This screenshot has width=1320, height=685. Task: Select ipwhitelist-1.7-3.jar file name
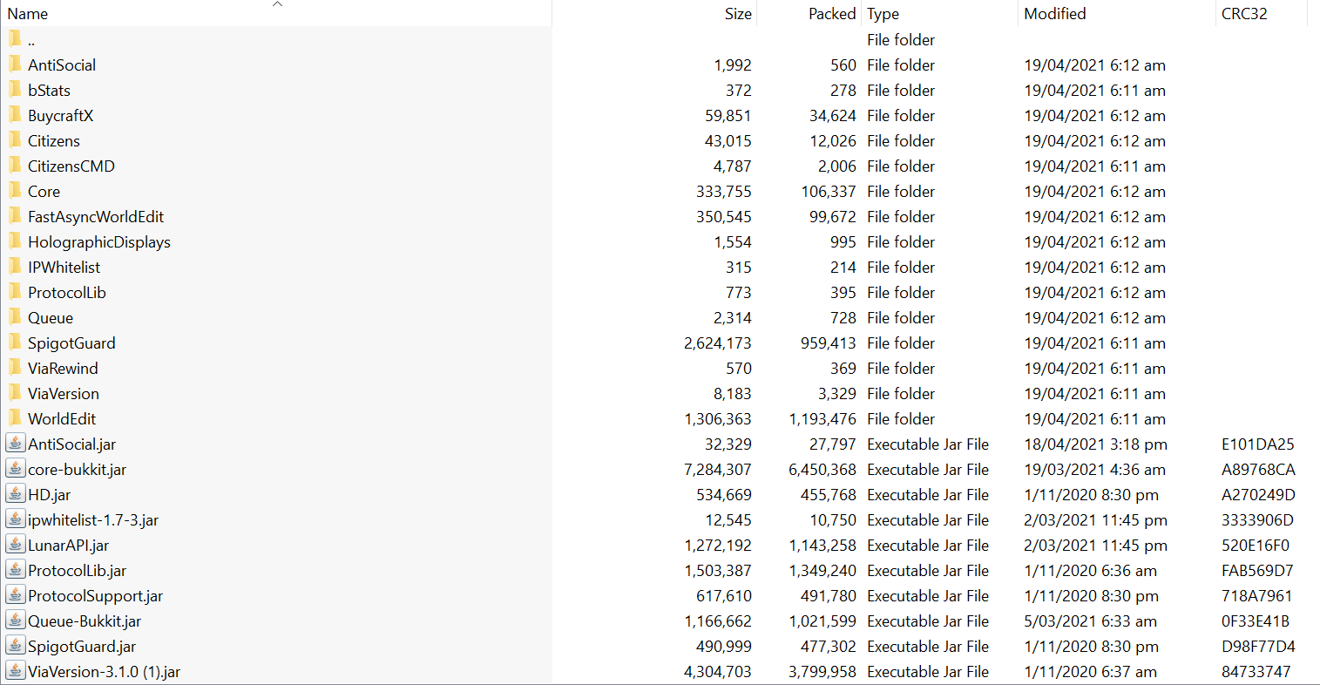92,519
